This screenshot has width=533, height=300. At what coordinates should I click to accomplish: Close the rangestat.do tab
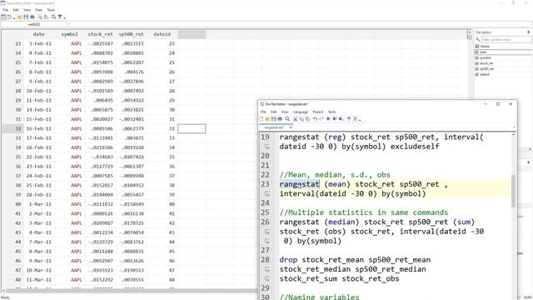(x=291, y=127)
